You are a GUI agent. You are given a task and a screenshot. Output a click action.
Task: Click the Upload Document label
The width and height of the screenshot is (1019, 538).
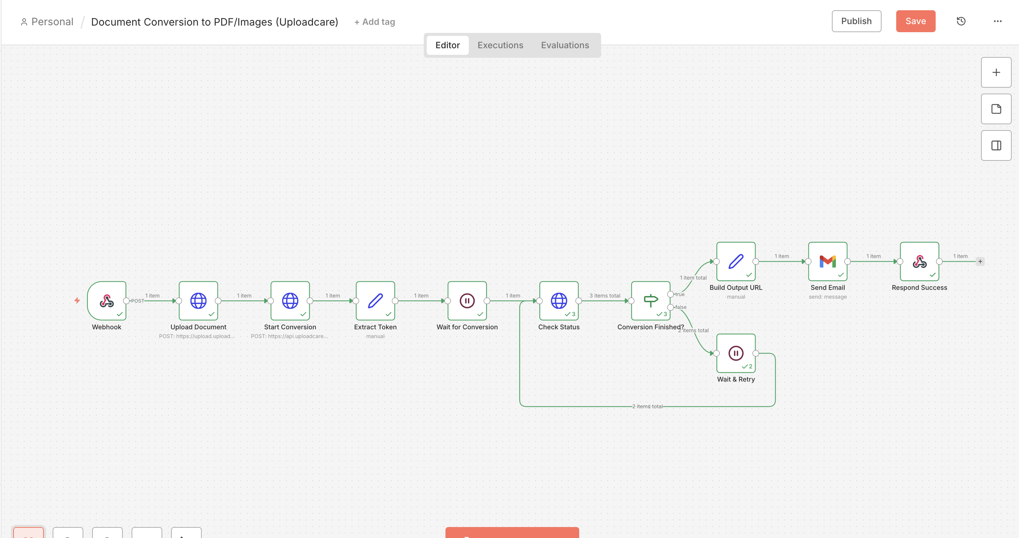[x=198, y=327]
